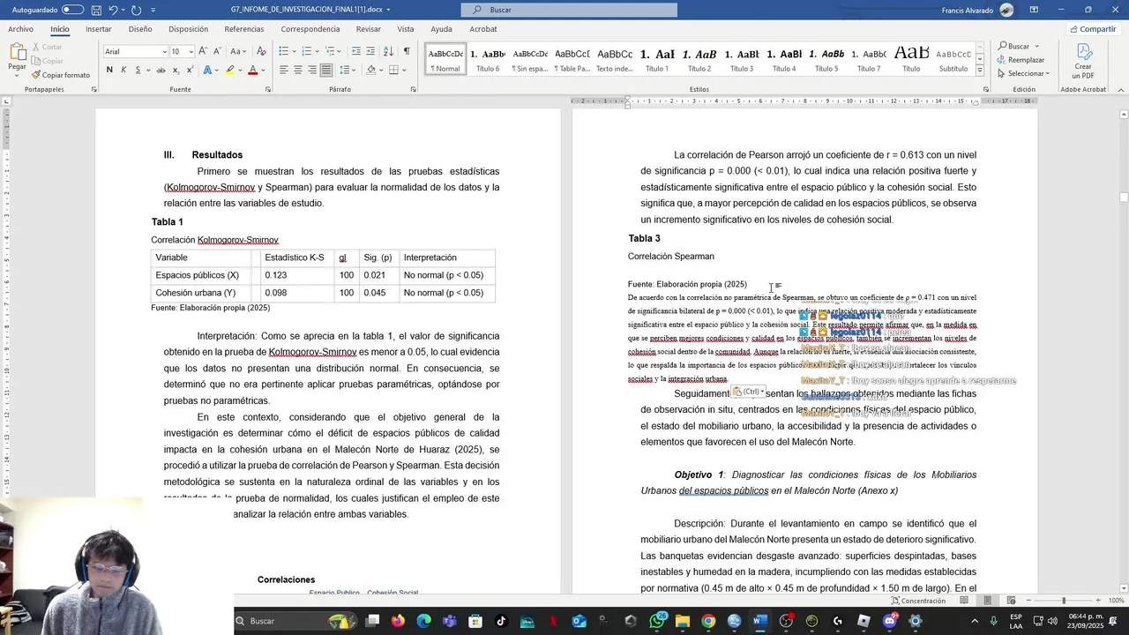Enable Concentración focus mode

pyautogui.click(x=917, y=601)
